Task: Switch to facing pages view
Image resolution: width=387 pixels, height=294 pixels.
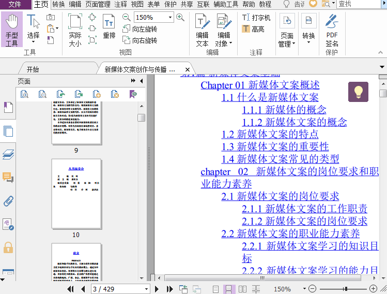Action: point(242,289)
